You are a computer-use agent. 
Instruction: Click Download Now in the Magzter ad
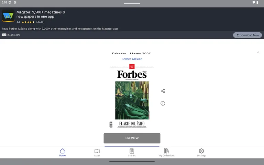point(247,35)
